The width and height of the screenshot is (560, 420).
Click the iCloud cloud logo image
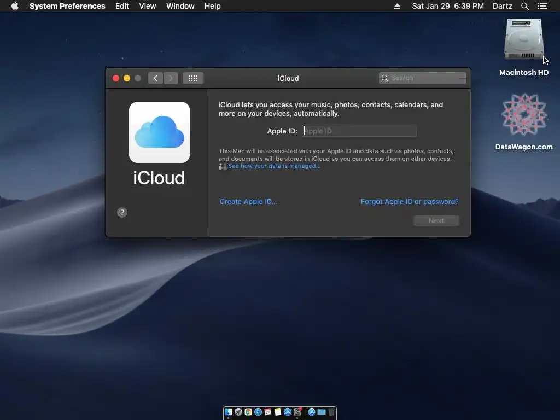click(159, 132)
